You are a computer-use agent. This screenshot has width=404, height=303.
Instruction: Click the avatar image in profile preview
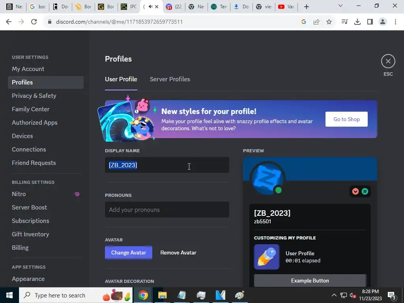pos(267,178)
